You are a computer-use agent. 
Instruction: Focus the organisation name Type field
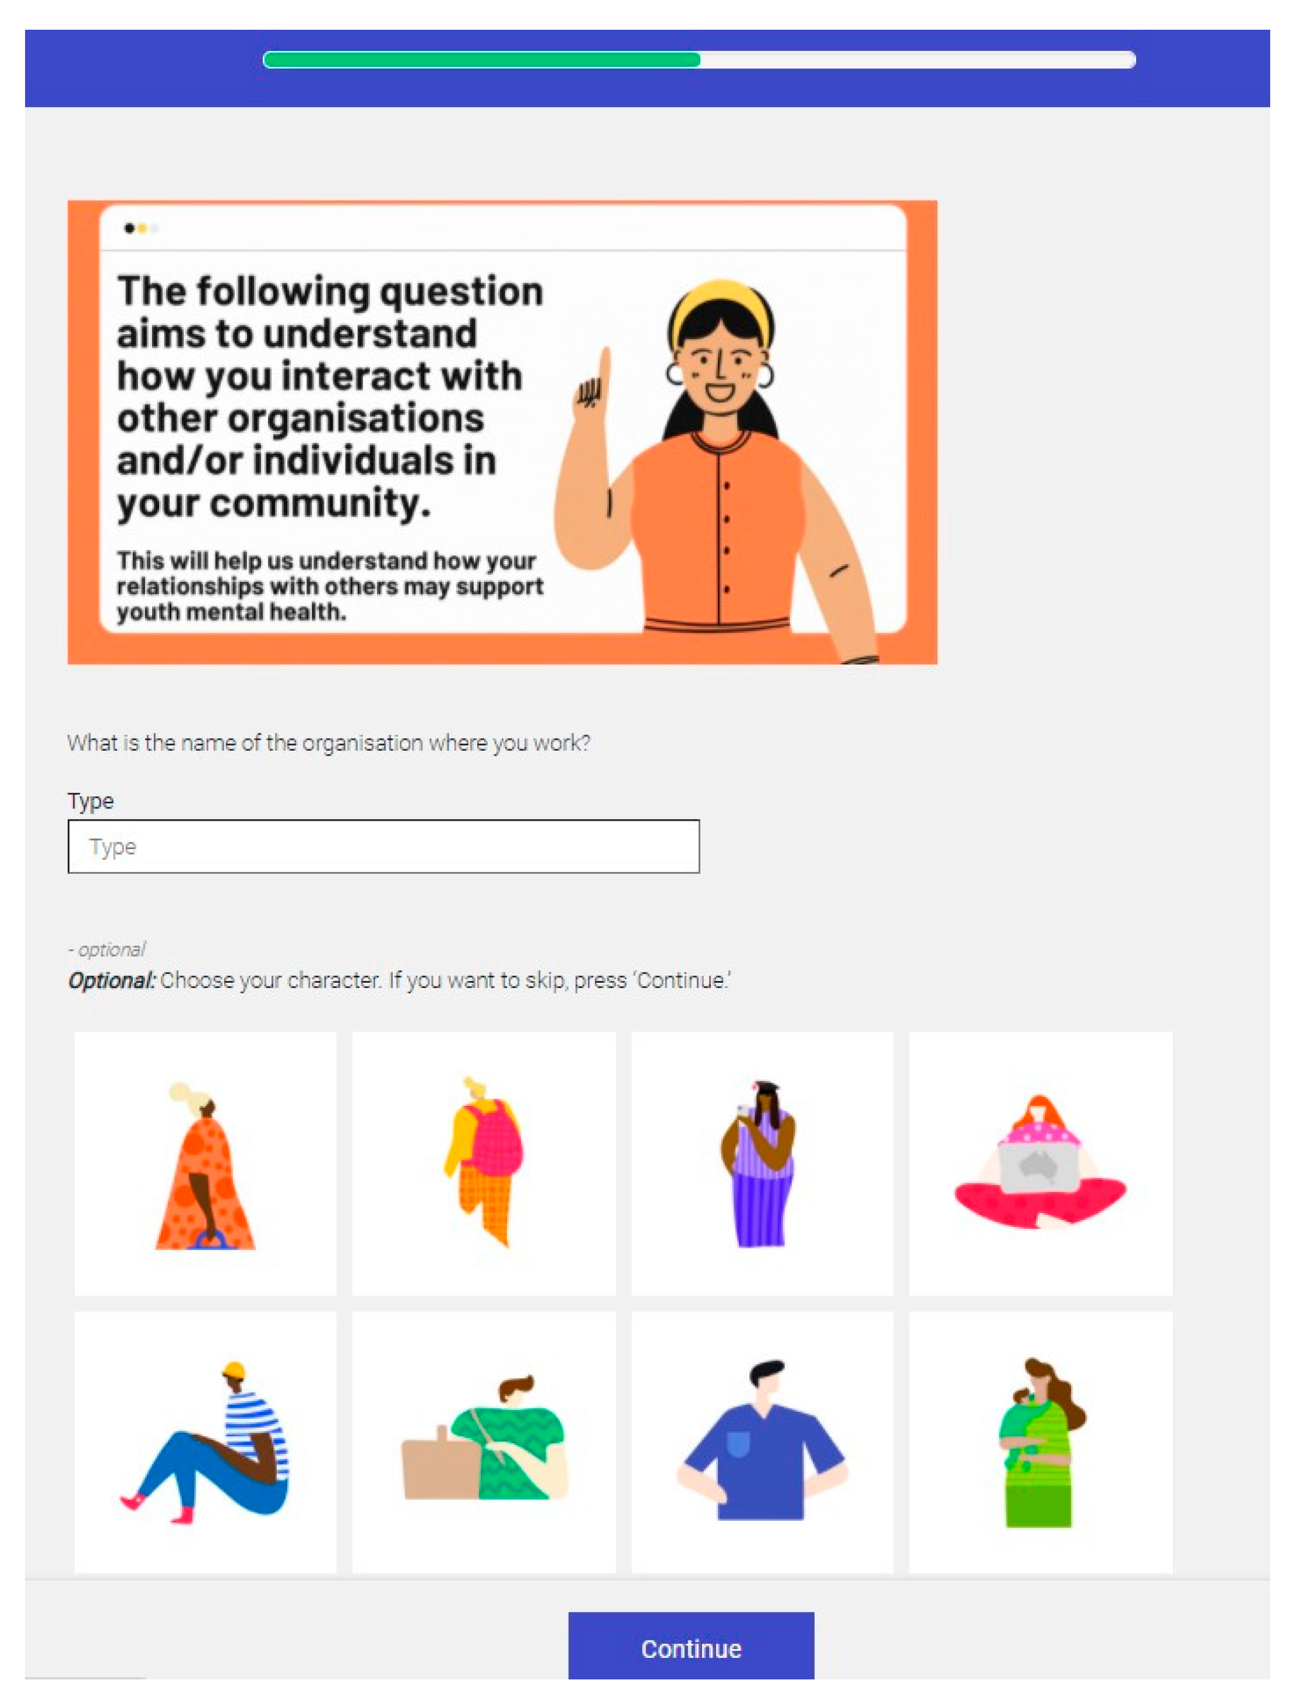point(384,846)
